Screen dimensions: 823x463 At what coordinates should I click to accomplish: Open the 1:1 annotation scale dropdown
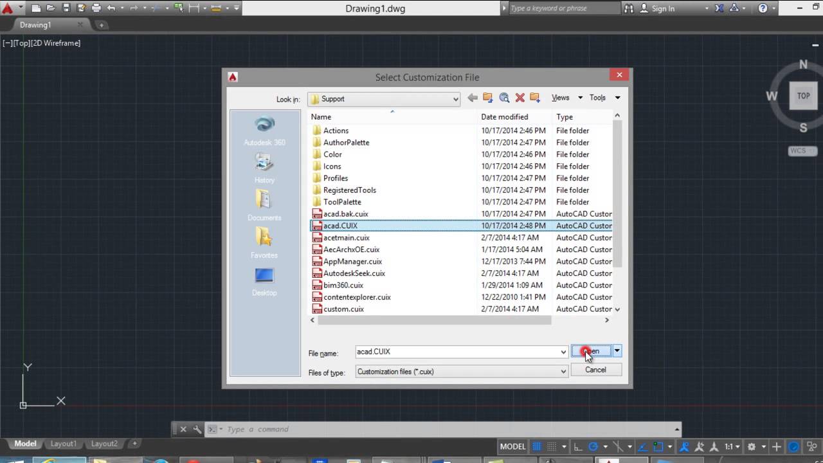733,446
